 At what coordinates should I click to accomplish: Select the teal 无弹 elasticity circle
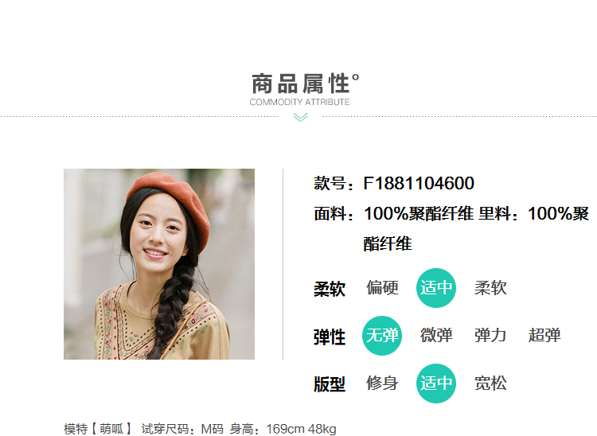tap(382, 336)
